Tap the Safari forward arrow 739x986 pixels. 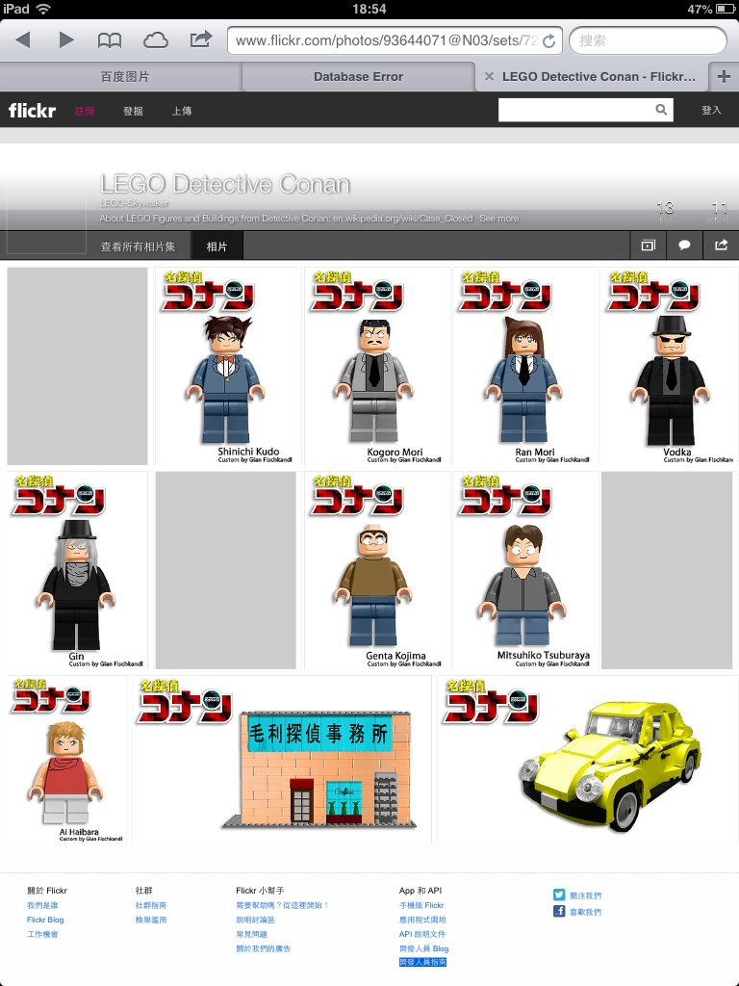(x=66, y=40)
